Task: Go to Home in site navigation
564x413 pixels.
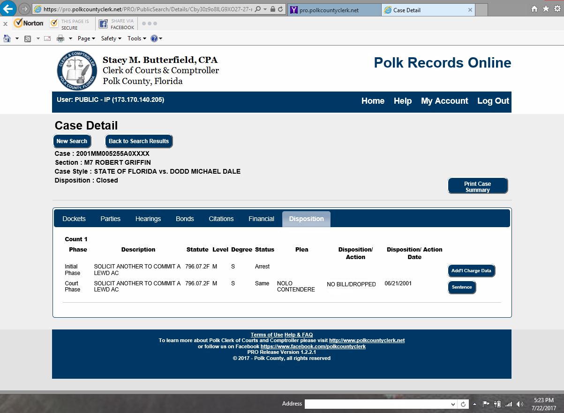Action: [x=373, y=101]
